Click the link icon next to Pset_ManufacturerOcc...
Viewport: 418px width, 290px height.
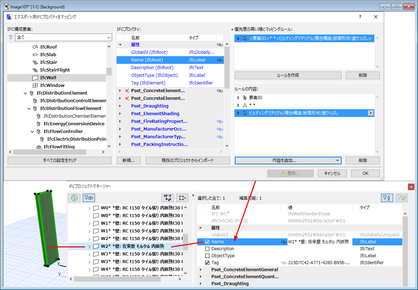[220, 129]
